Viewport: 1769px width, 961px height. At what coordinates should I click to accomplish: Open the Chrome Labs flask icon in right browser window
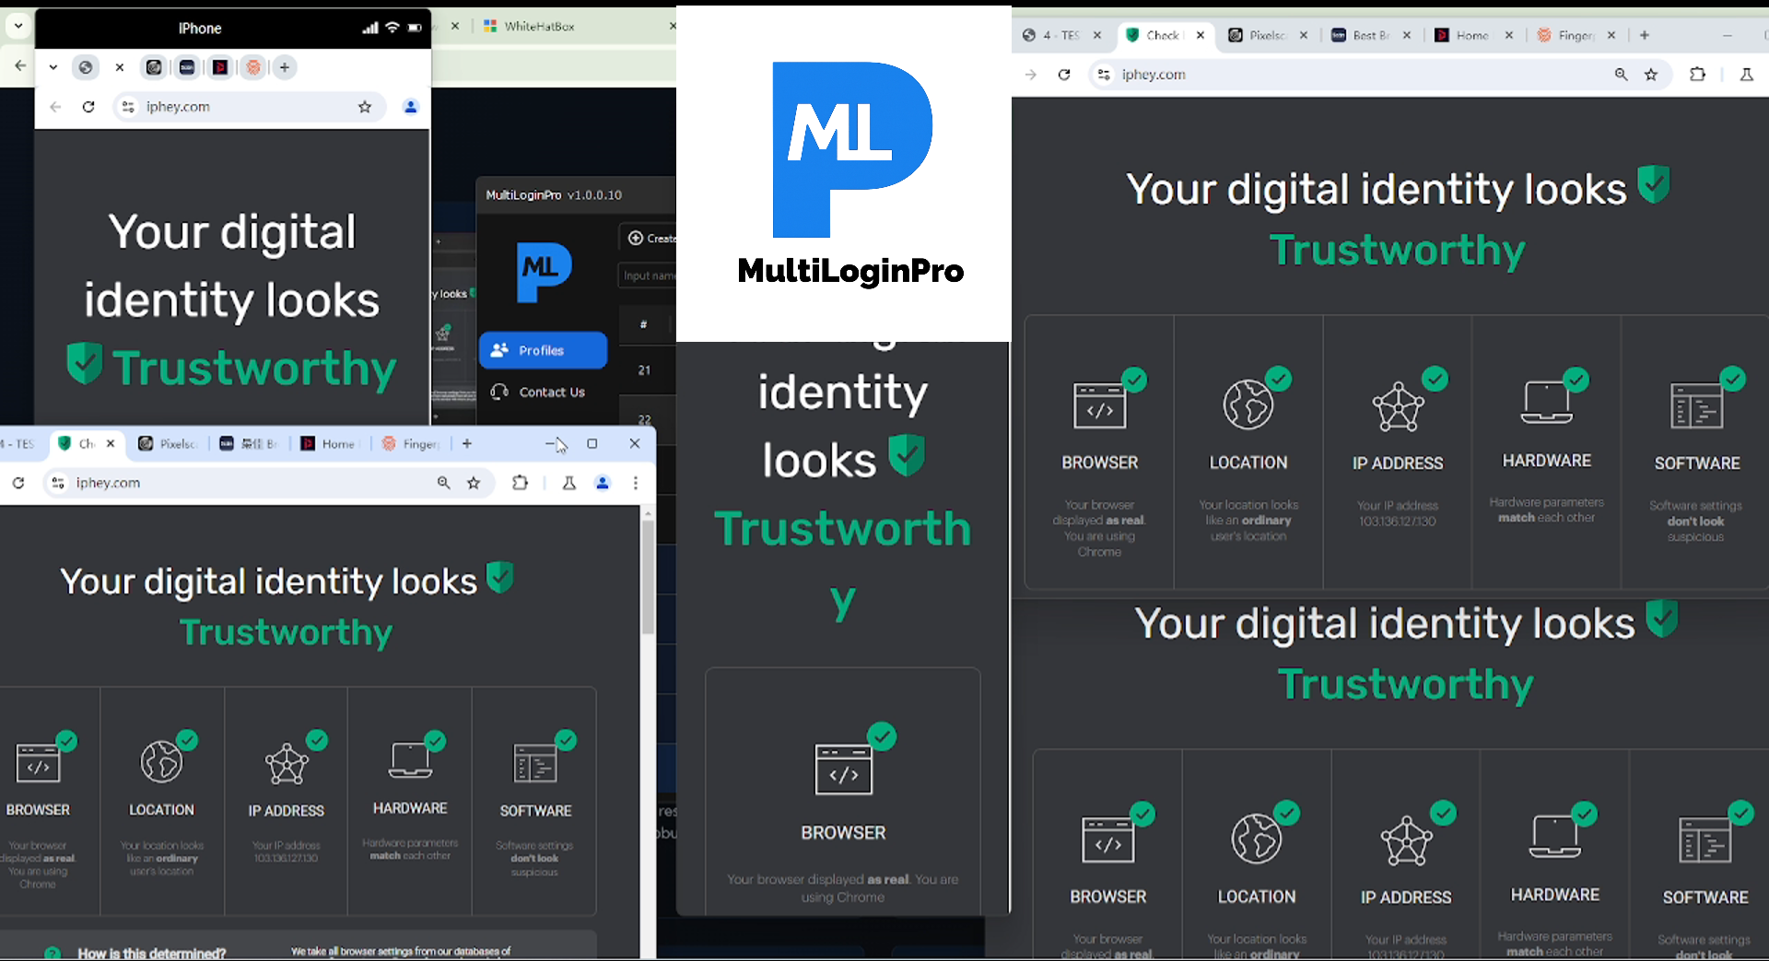click(x=1746, y=75)
